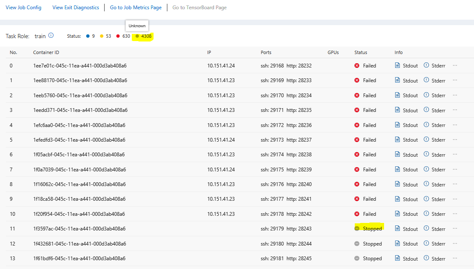This screenshot has width=474, height=269.
Task: Go to TensorBoard Page
Action: pos(200,8)
